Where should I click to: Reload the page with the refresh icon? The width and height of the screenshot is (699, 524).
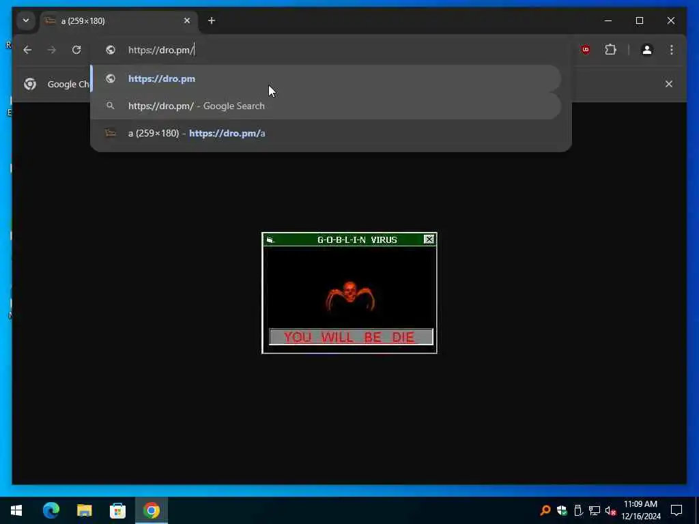click(x=76, y=50)
